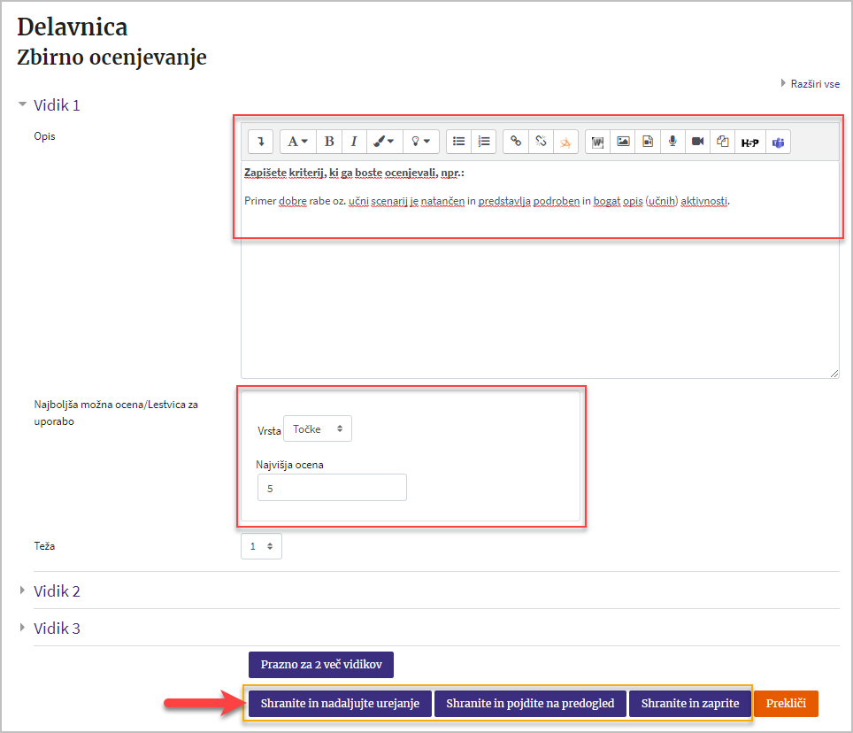853x733 pixels.
Task: Insert a hyperlink
Action: pyautogui.click(x=516, y=142)
